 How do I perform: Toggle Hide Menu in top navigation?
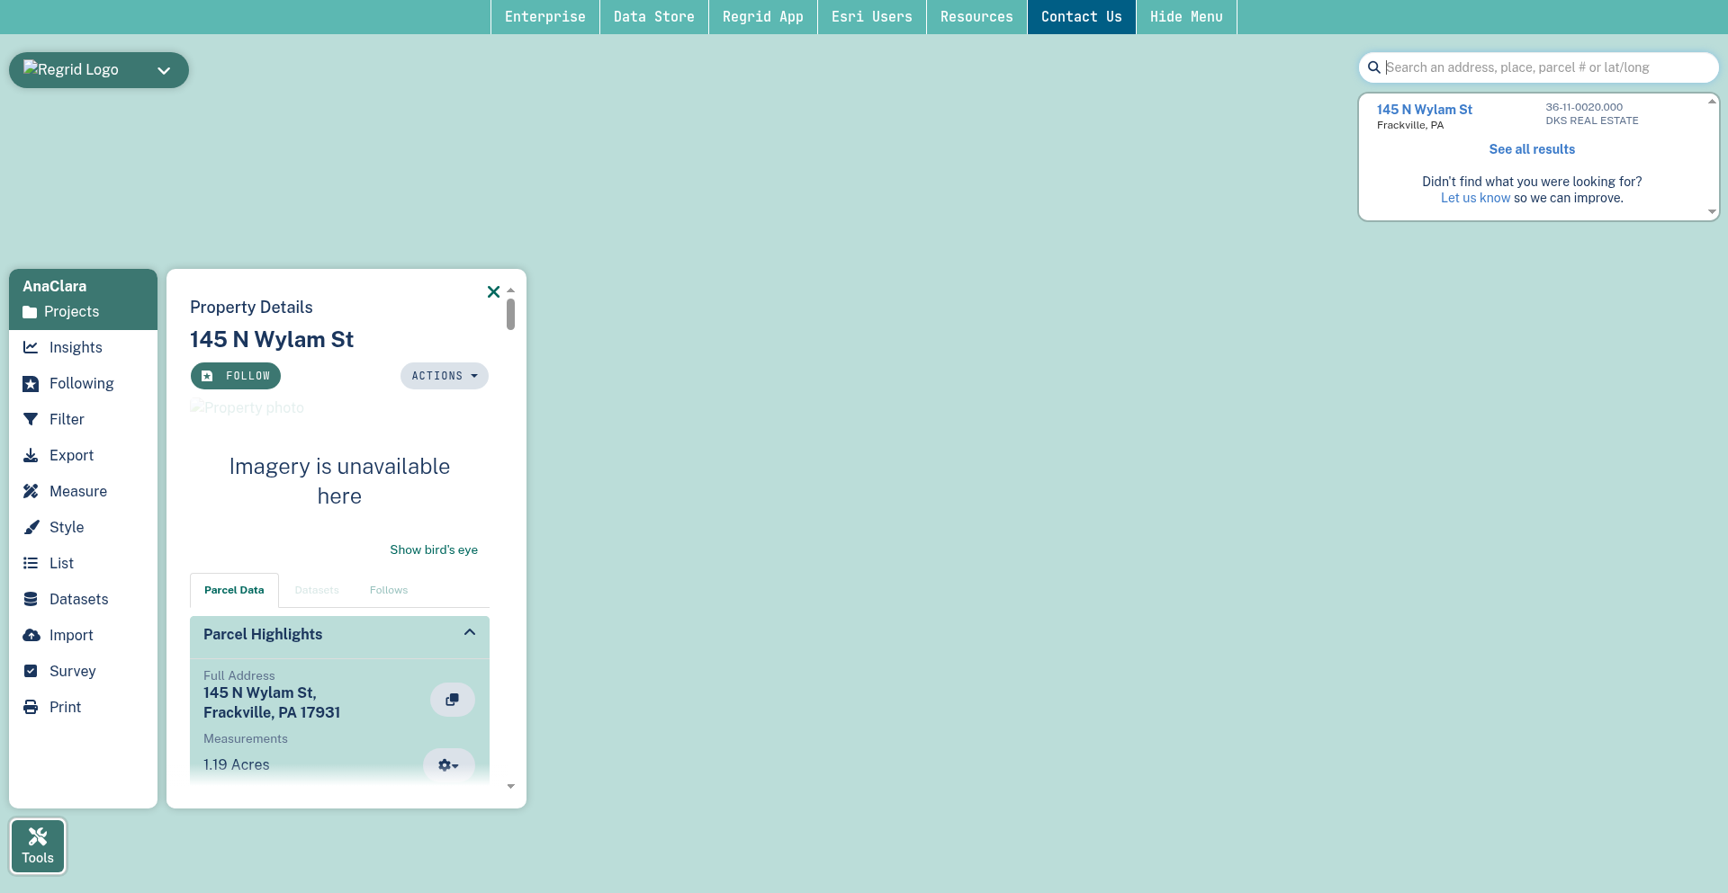(x=1185, y=17)
